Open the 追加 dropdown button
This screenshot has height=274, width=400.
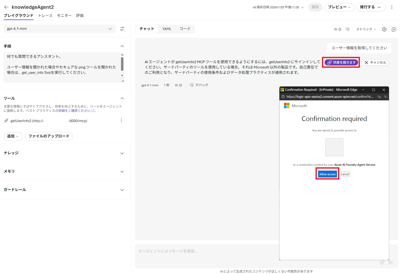pos(13,136)
